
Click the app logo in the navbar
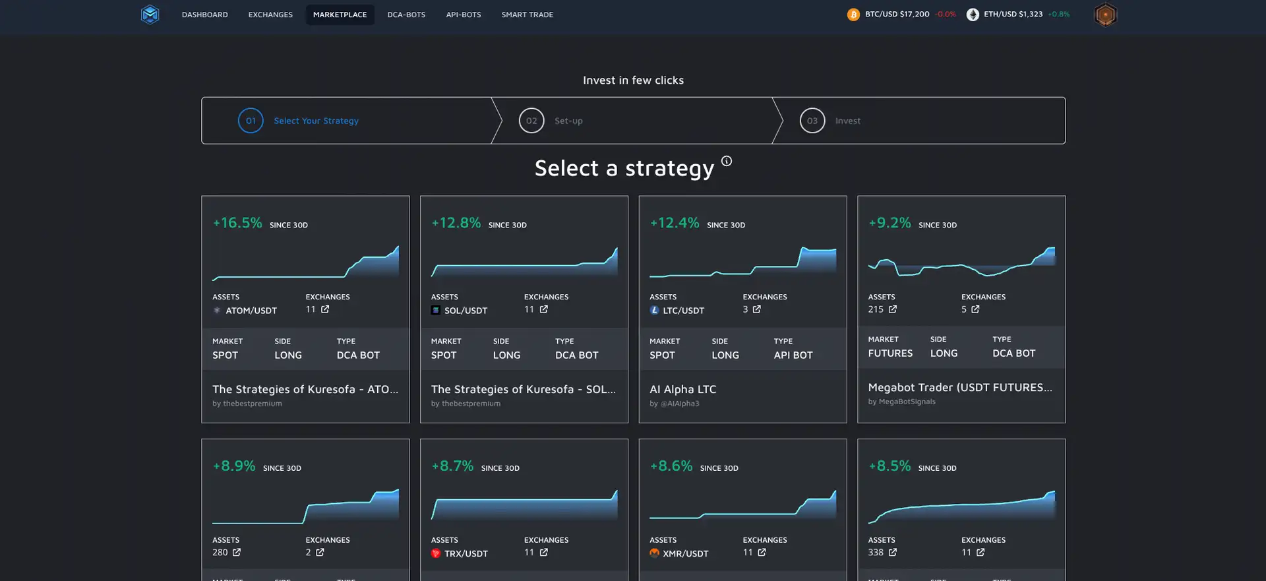point(150,15)
